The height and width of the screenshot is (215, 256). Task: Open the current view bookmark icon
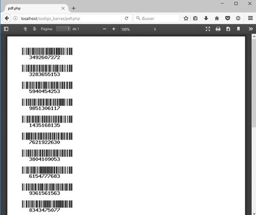click(x=239, y=29)
